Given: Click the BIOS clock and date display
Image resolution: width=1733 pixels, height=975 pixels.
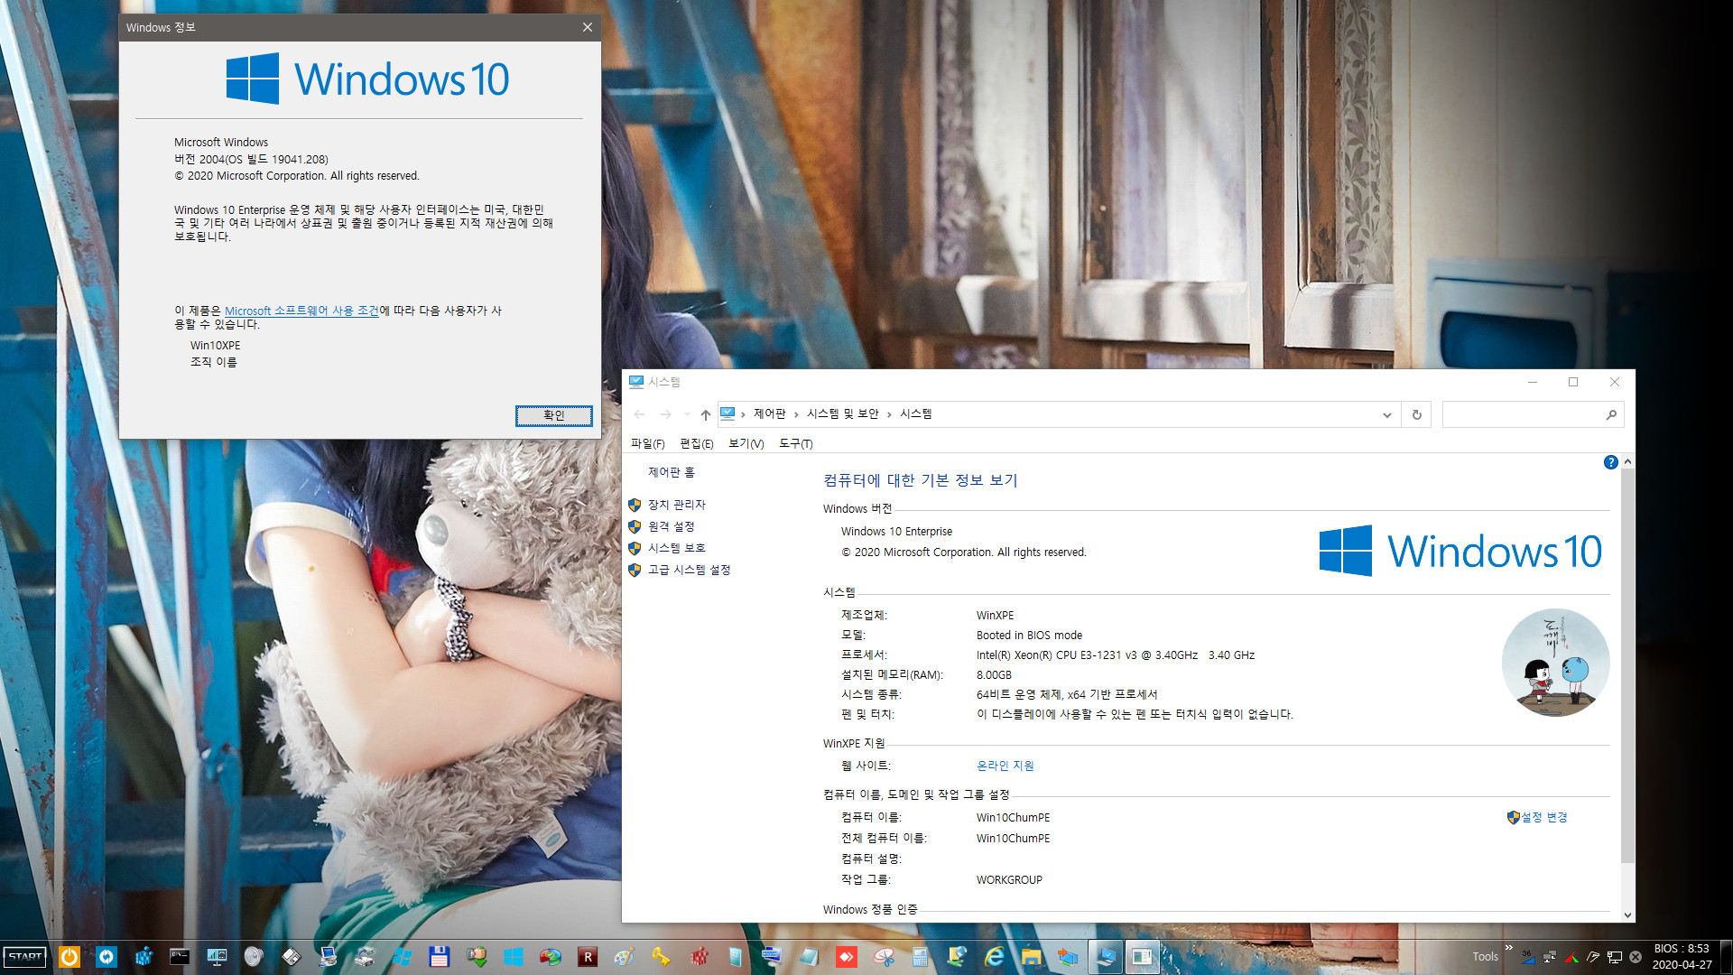Looking at the screenshot, I should (x=1682, y=957).
